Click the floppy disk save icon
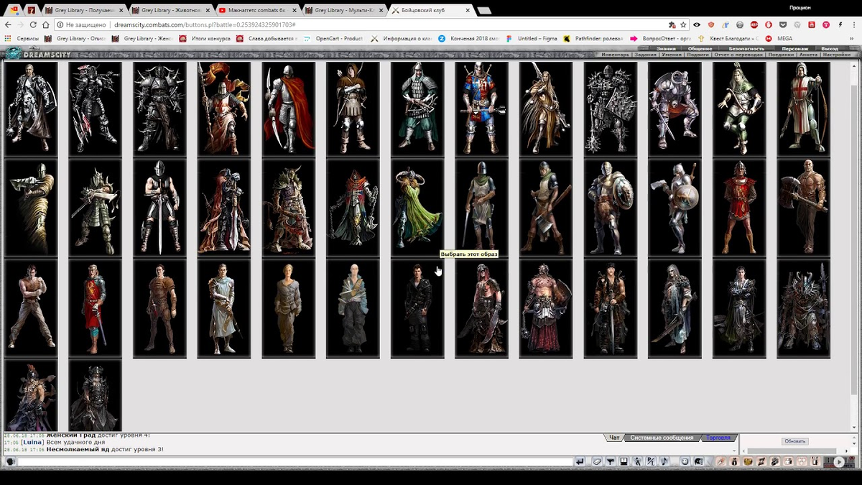Viewport: 862px width, 485px height. point(624,462)
